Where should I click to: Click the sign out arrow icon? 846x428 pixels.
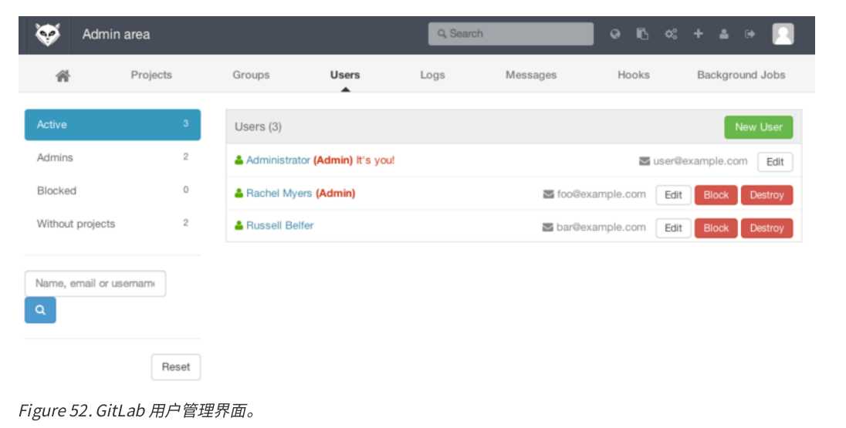pos(750,34)
